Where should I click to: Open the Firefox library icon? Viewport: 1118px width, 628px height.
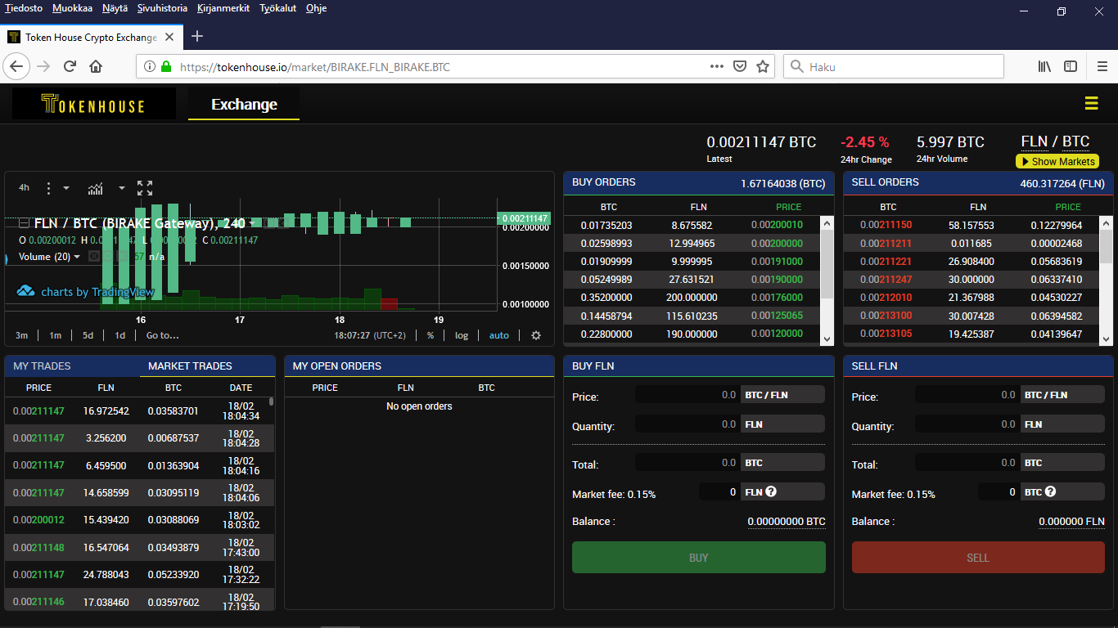1044,66
